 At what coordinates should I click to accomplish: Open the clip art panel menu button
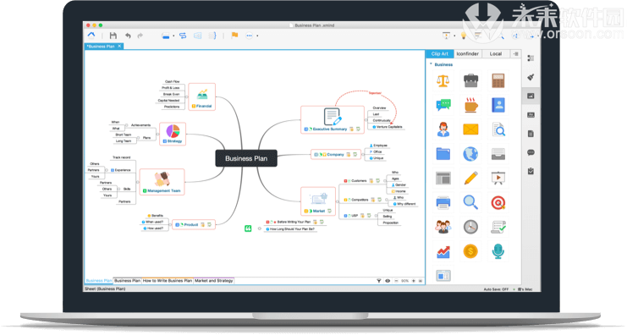click(515, 53)
